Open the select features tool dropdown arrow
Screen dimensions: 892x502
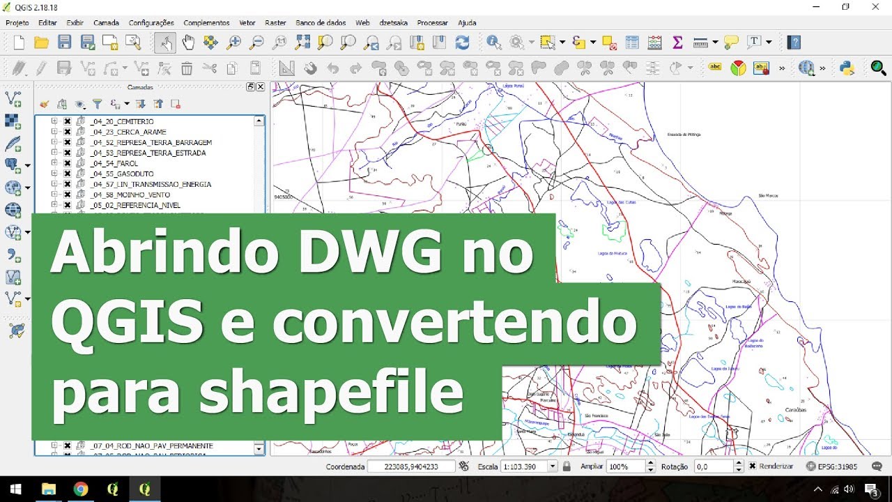click(x=562, y=43)
